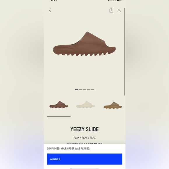Viewport: 169px width, 169px height.
Task: Open the share sheet icon
Action: (x=111, y=10)
